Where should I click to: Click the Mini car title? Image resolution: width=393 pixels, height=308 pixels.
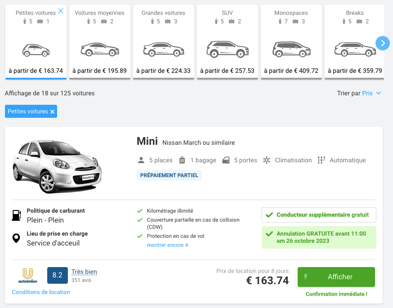(x=147, y=141)
